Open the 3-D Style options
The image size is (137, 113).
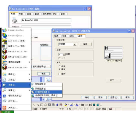(98, 105)
